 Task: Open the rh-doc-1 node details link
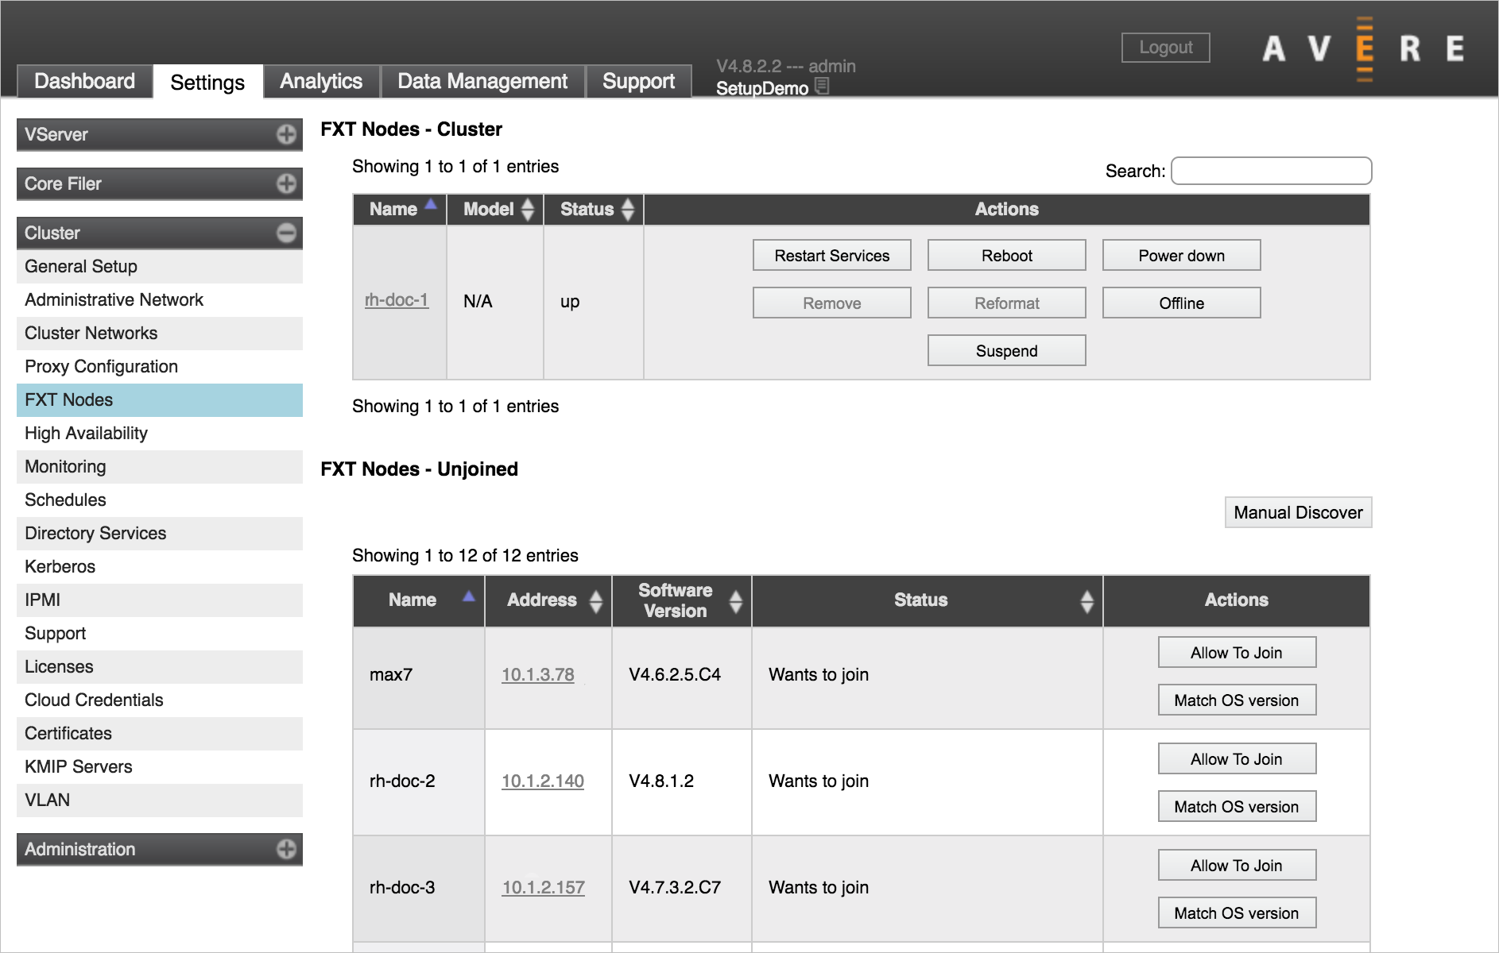[x=397, y=300]
